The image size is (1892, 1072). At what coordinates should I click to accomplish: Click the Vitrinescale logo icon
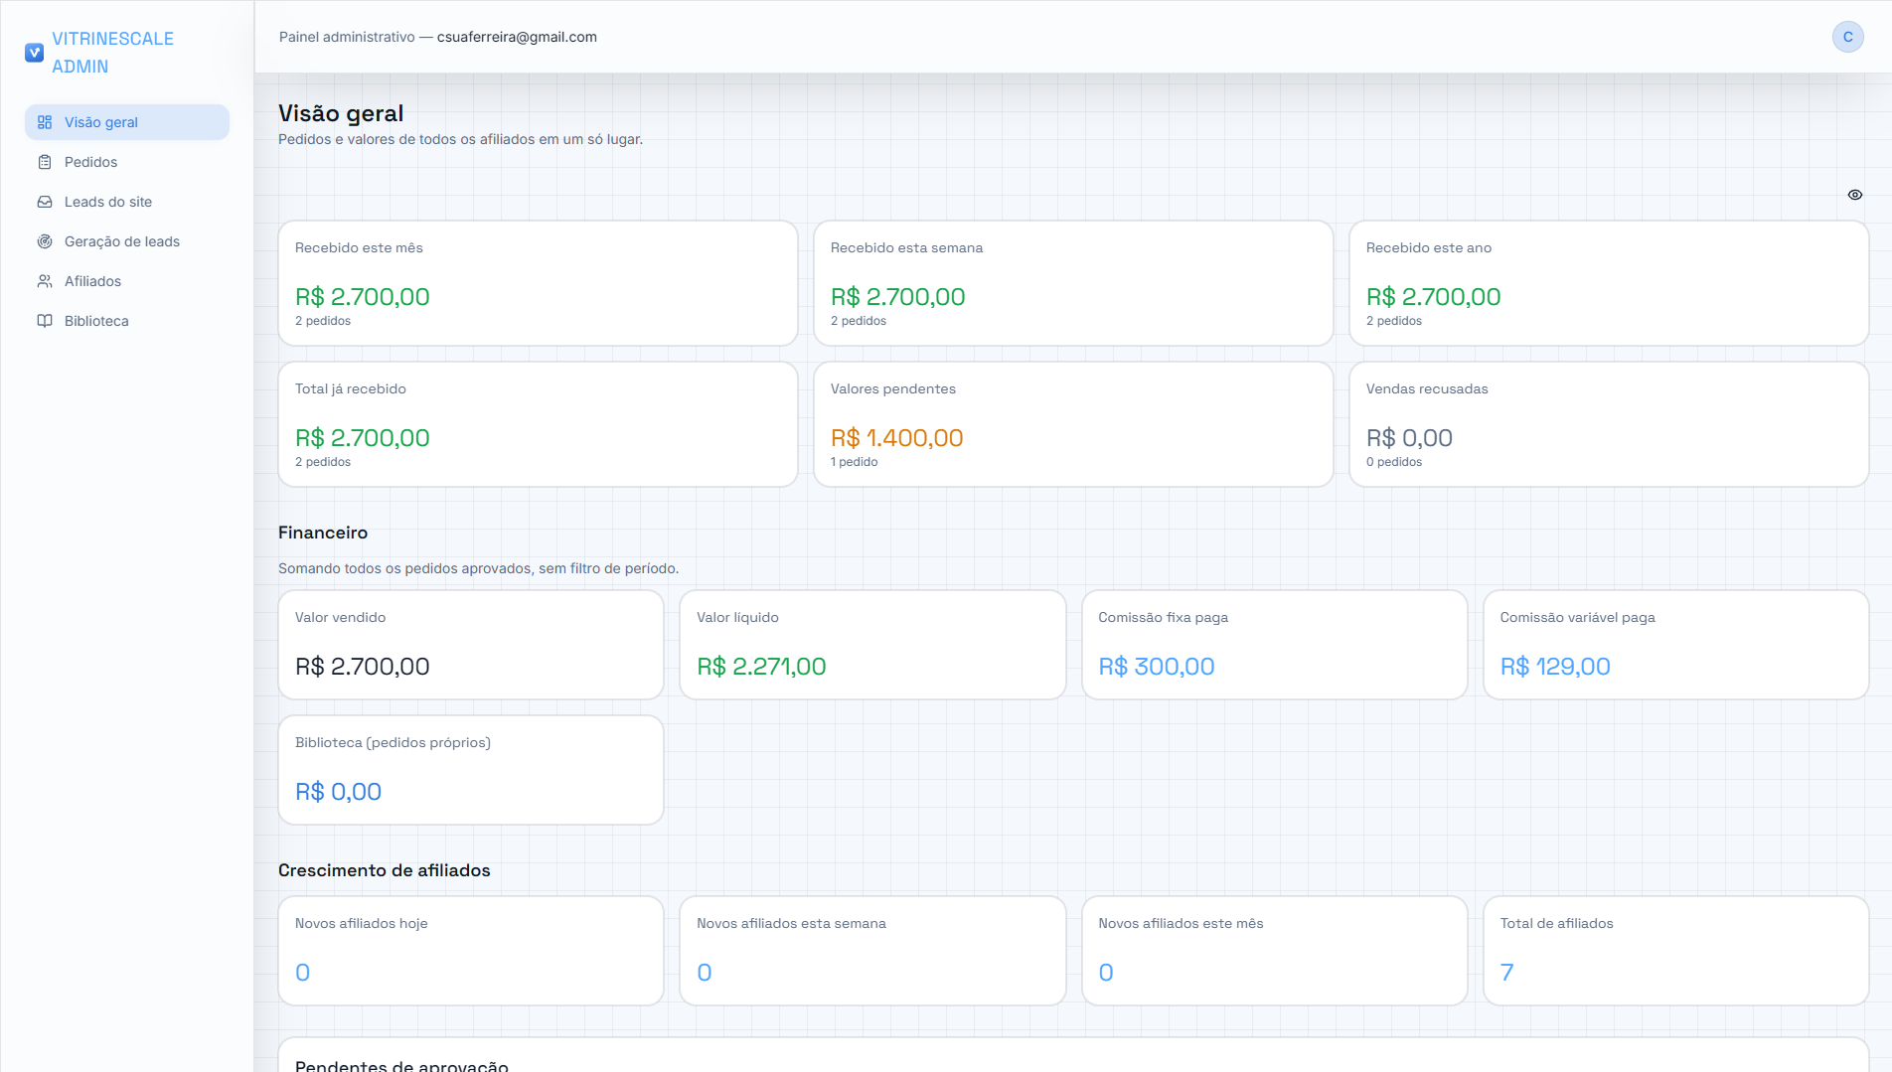[x=34, y=53]
